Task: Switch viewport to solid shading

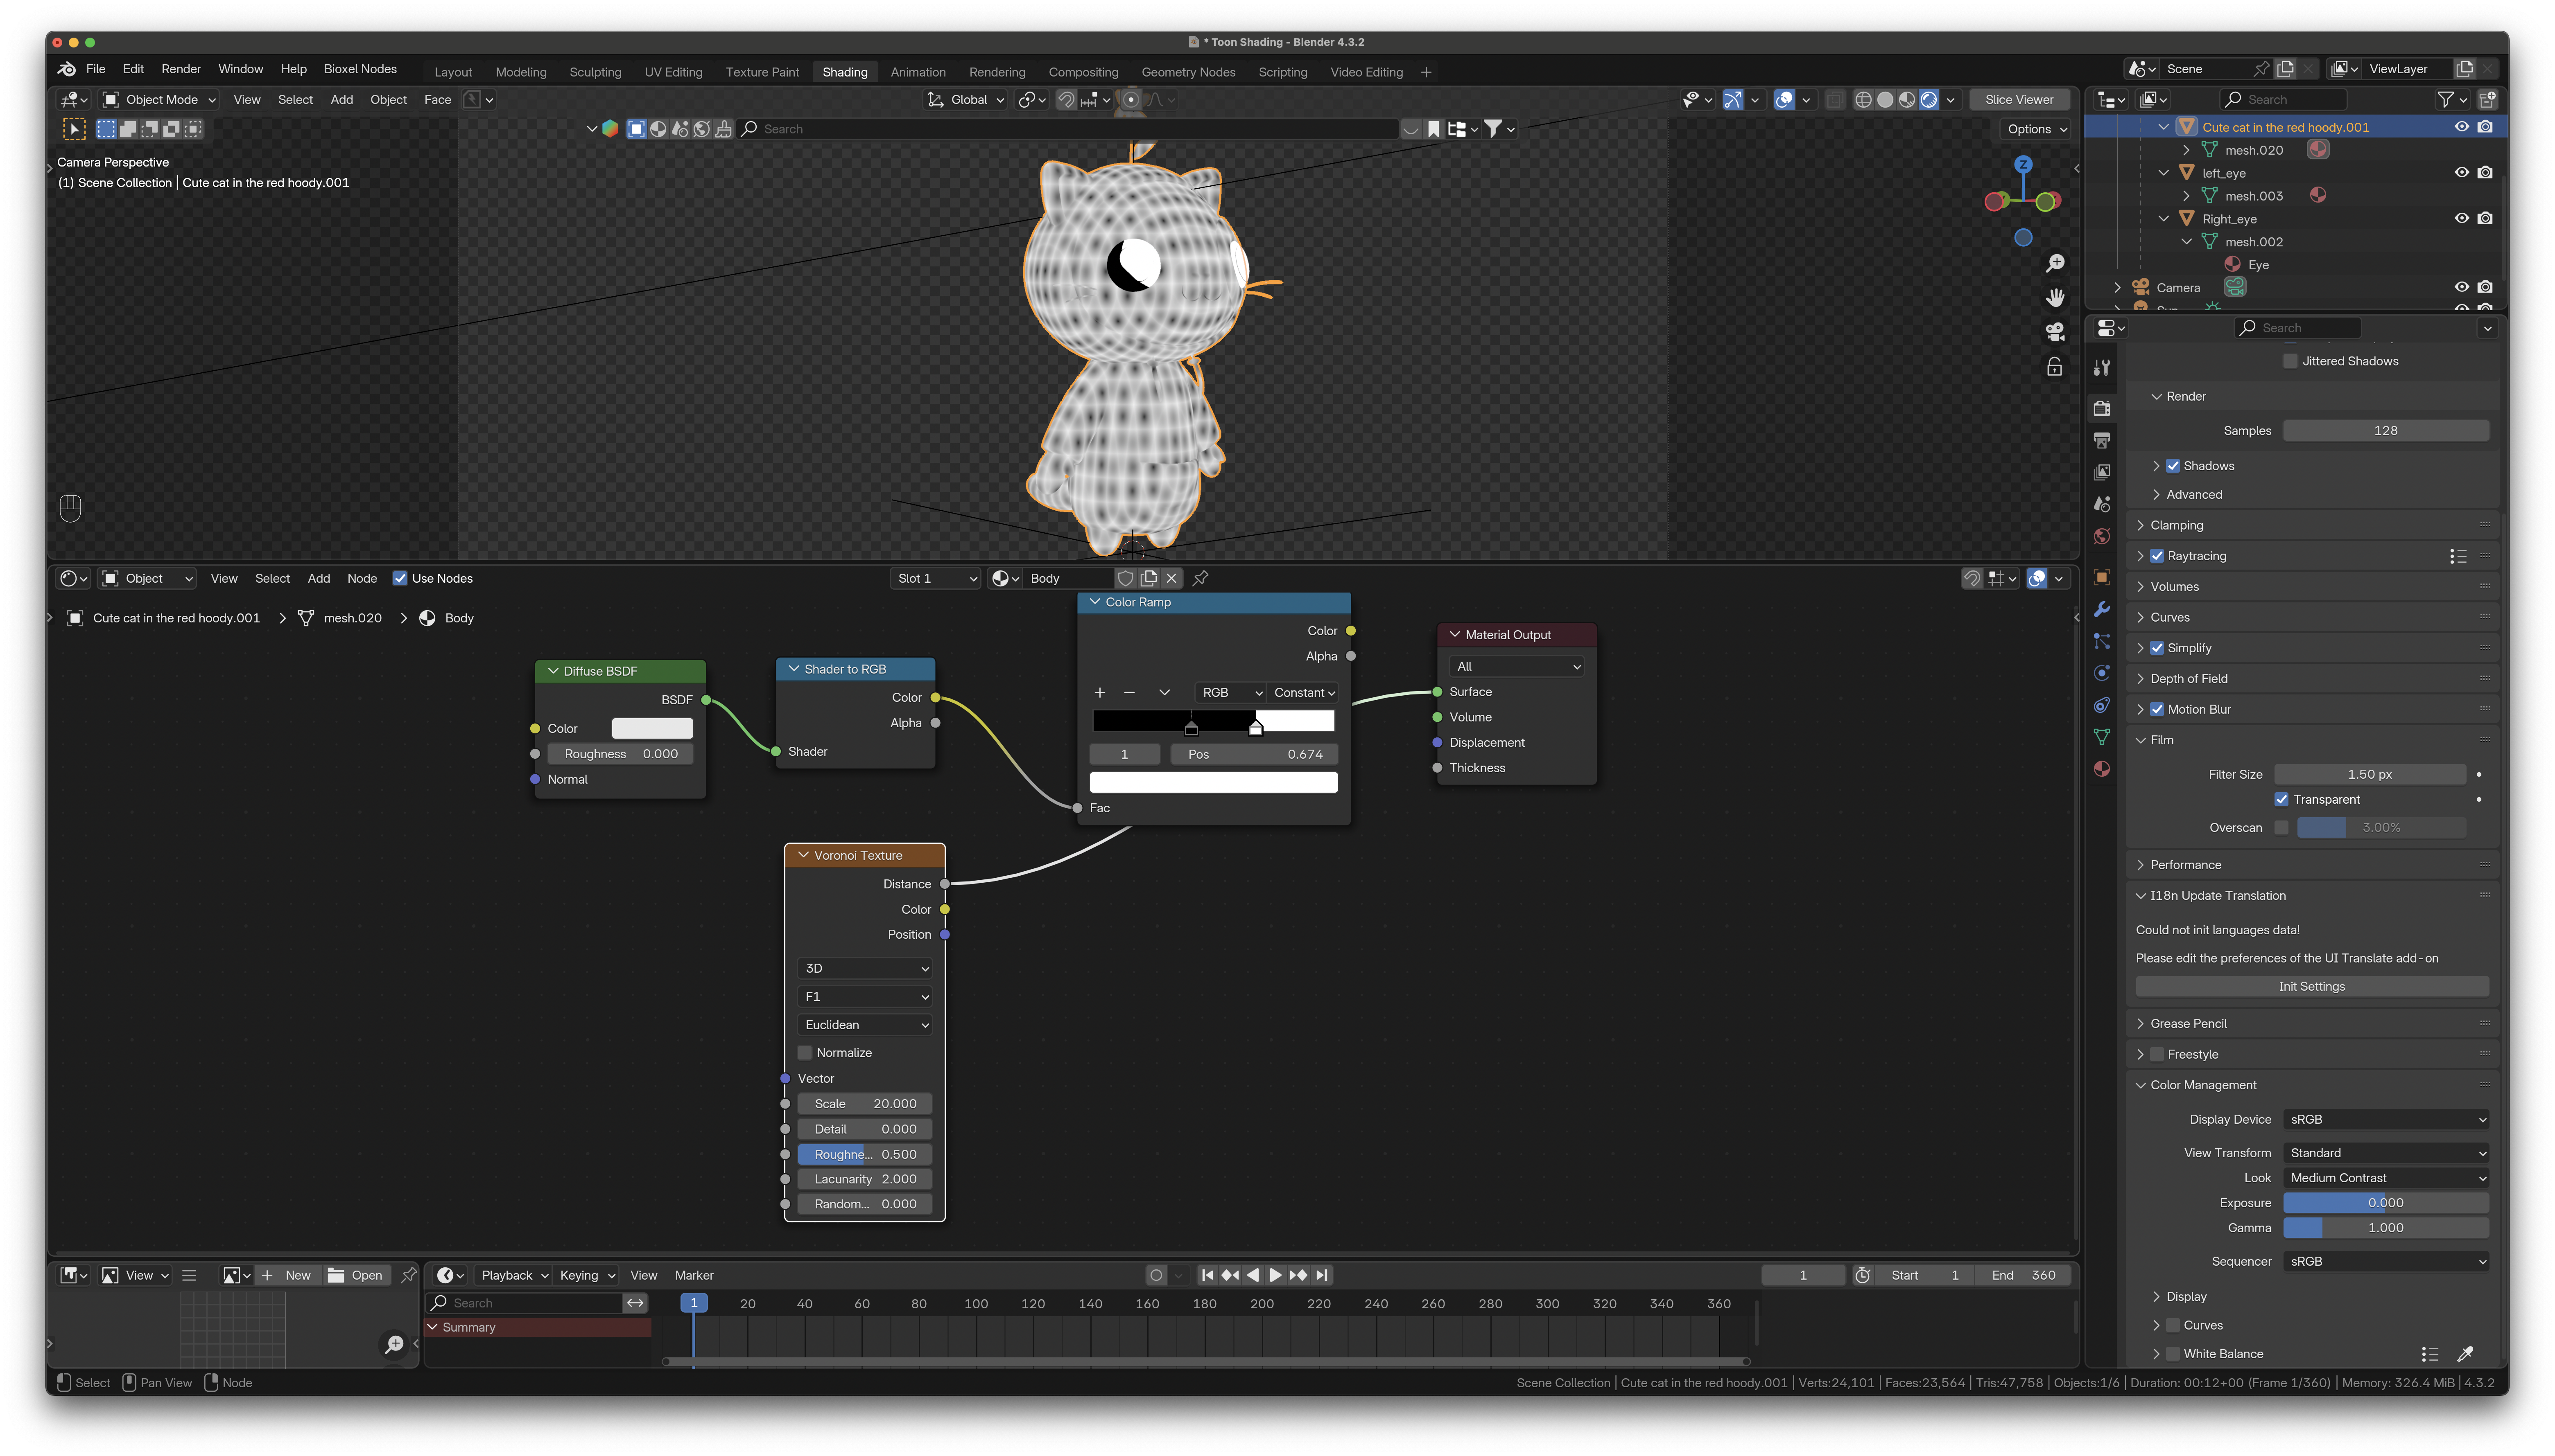Action: pos(1885,99)
